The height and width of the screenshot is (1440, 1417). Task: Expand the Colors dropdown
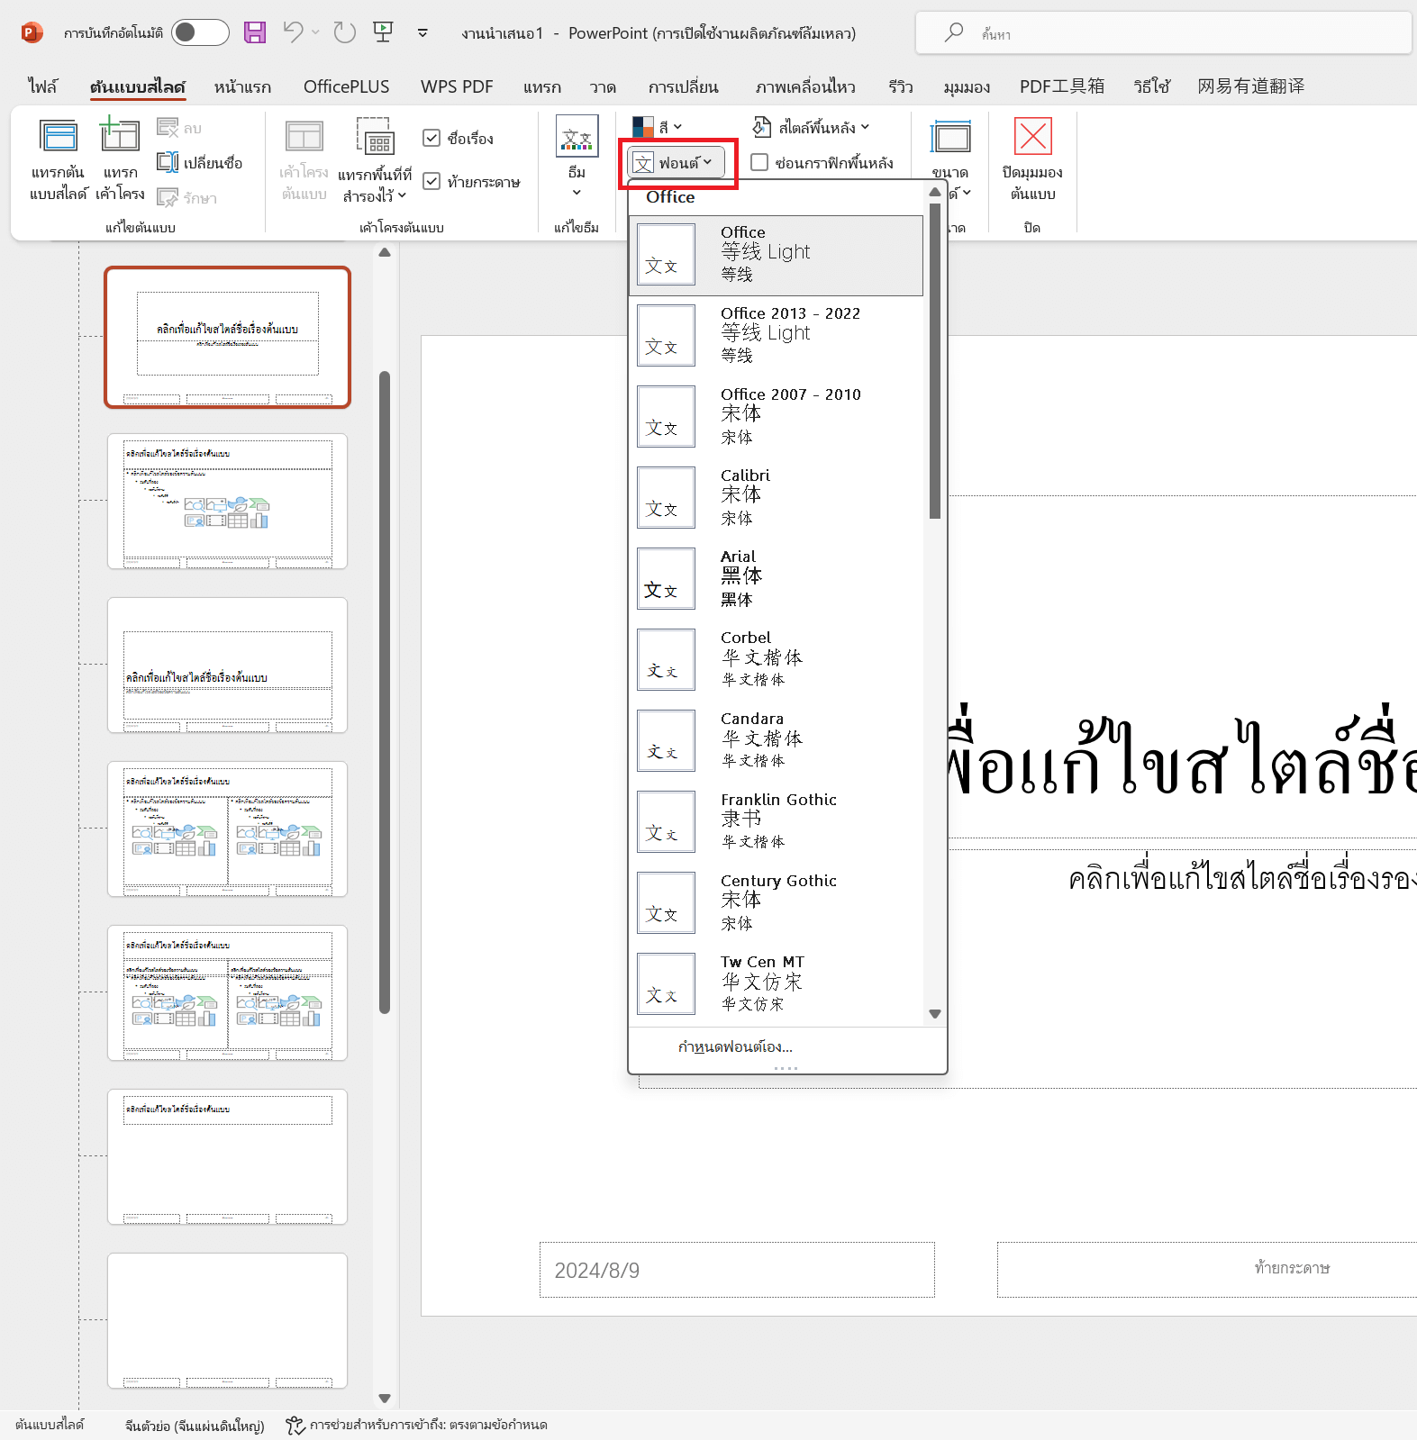click(658, 127)
